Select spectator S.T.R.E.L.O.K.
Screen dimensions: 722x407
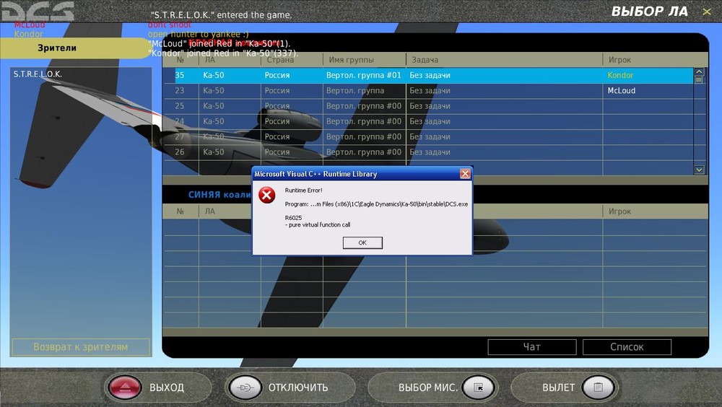[x=38, y=74]
